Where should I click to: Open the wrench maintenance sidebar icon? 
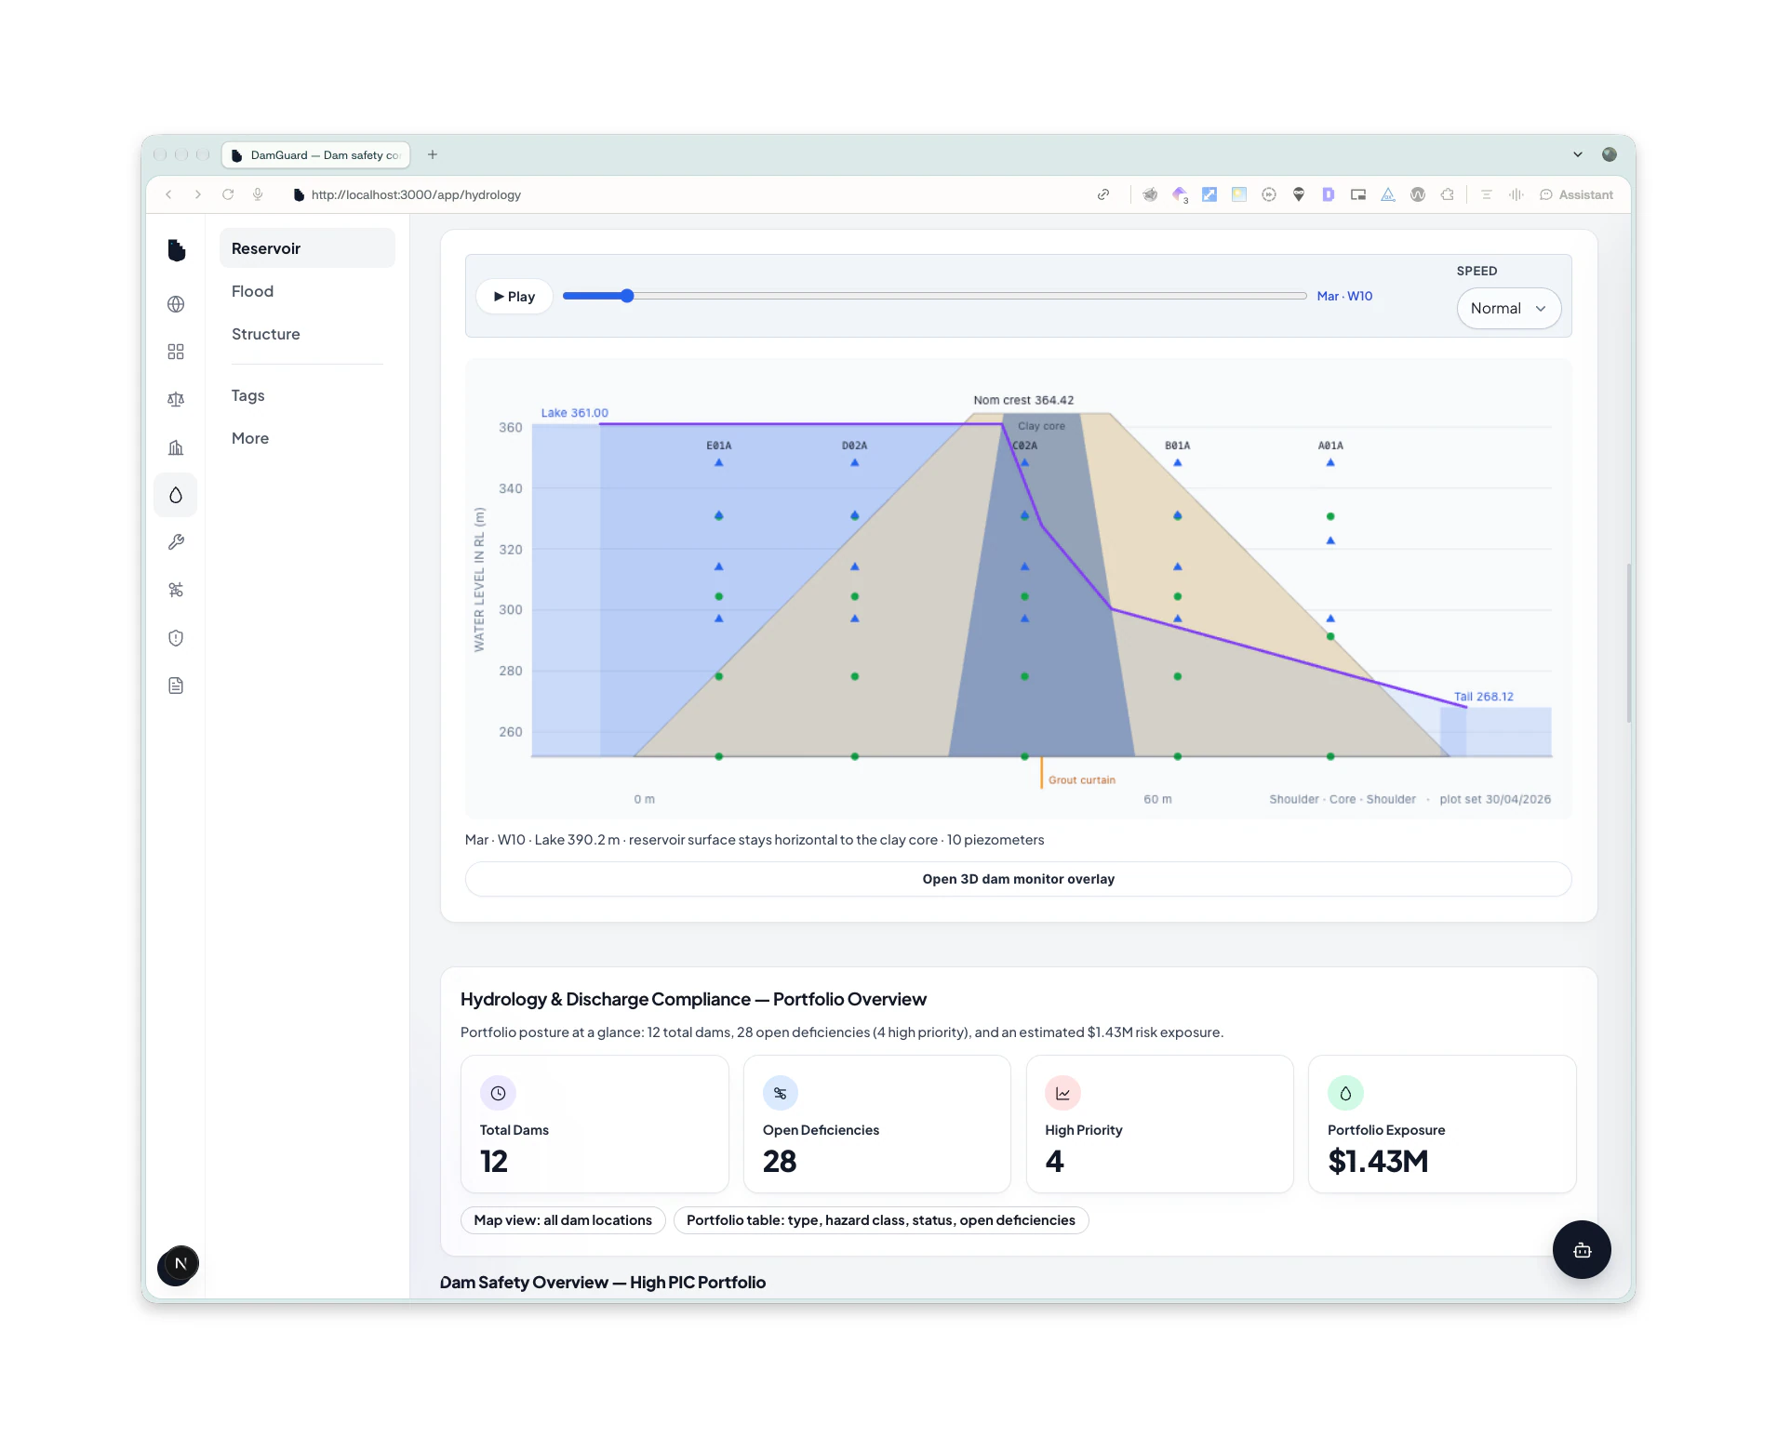176,542
